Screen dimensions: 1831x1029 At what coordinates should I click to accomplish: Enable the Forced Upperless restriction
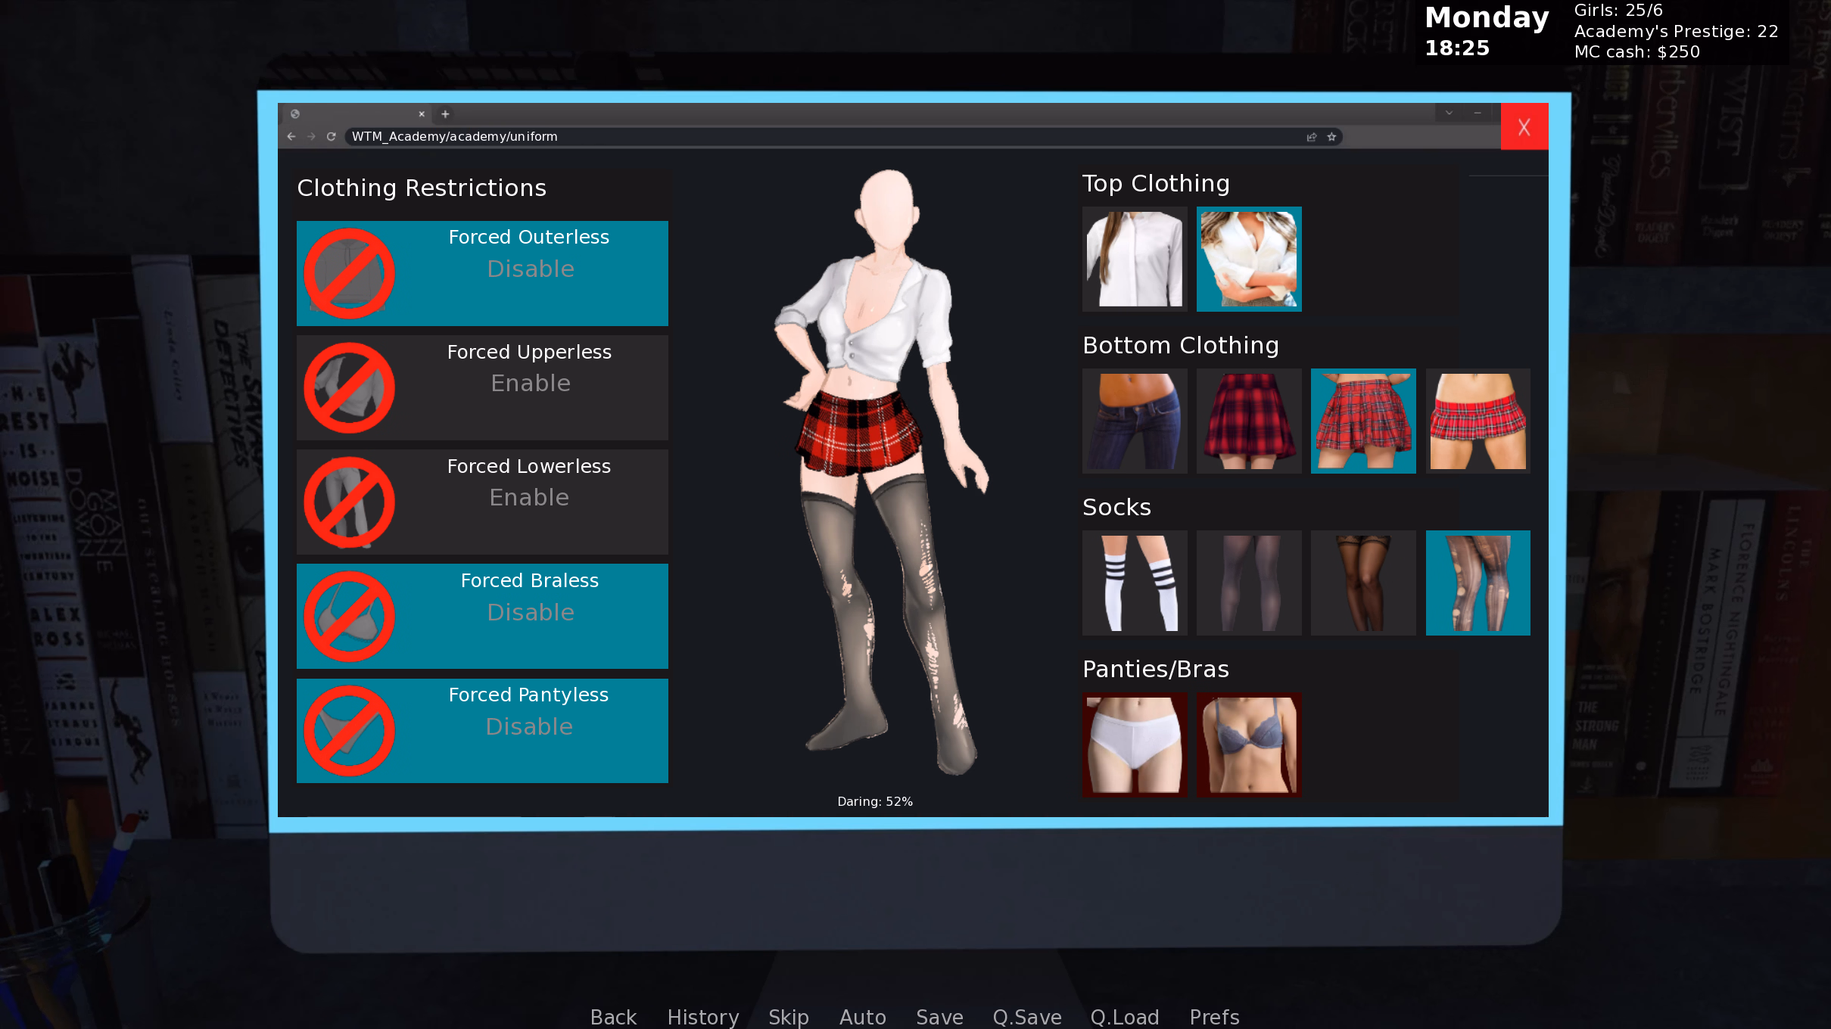point(530,384)
